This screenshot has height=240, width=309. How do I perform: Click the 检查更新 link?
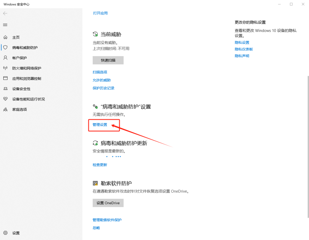click(100, 165)
